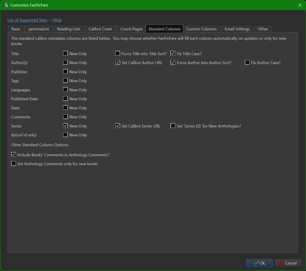Disable New Only for Series
The width and height of the screenshot is (306, 271).
[65, 126]
